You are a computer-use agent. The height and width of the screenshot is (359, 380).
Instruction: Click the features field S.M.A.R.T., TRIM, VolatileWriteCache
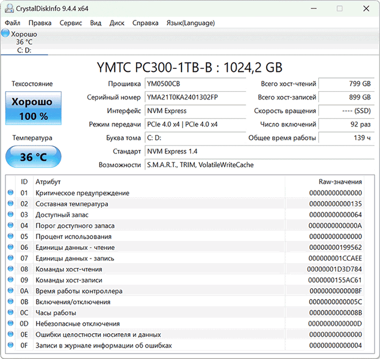pyautogui.click(x=260, y=165)
